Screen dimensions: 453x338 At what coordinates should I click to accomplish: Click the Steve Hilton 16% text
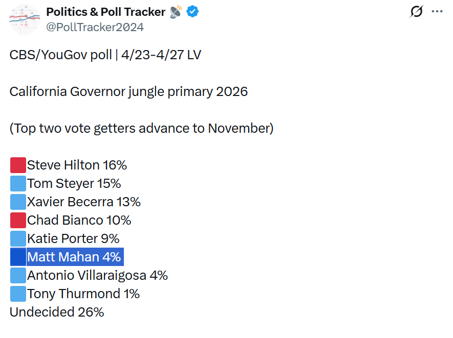click(77, 165)
